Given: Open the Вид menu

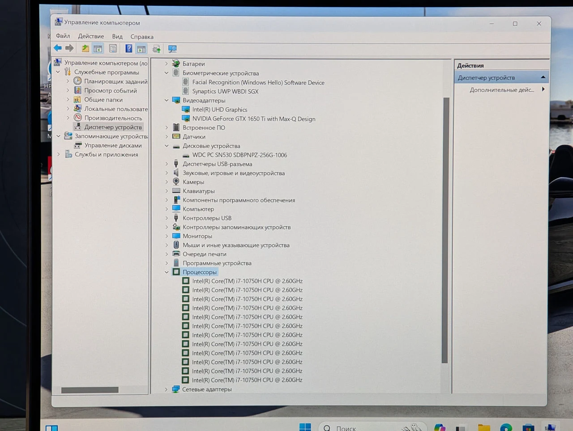Looking at the screenshot, I should (x=117, y=37).
